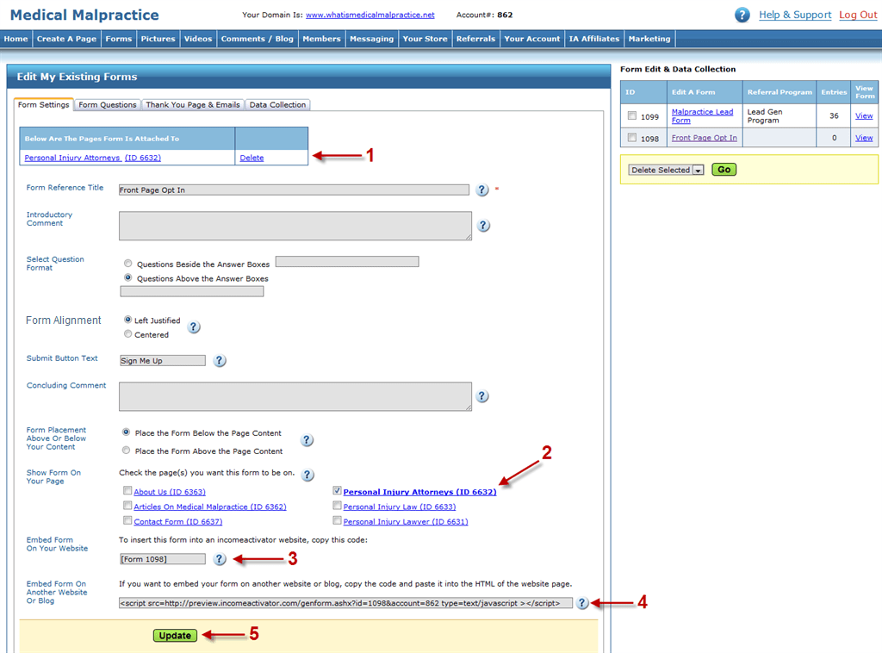Select Place the Form Above the Page Content
Viewport: 882px width, 653px height.
[126, 451]
